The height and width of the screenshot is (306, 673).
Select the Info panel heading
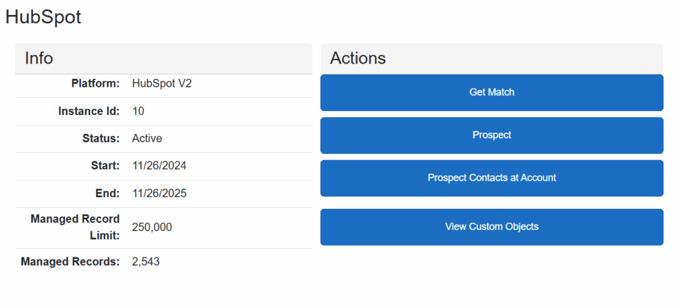[x=39, y=58]
